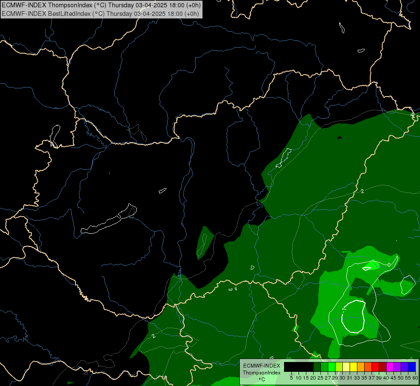The height and width of the screenshot is (386, 420).
Task: Choose the bright red 37–39 legend swatch
Action: coord(375,367)
